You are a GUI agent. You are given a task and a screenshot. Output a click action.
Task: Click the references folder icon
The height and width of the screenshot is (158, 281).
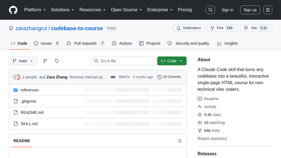16,90
